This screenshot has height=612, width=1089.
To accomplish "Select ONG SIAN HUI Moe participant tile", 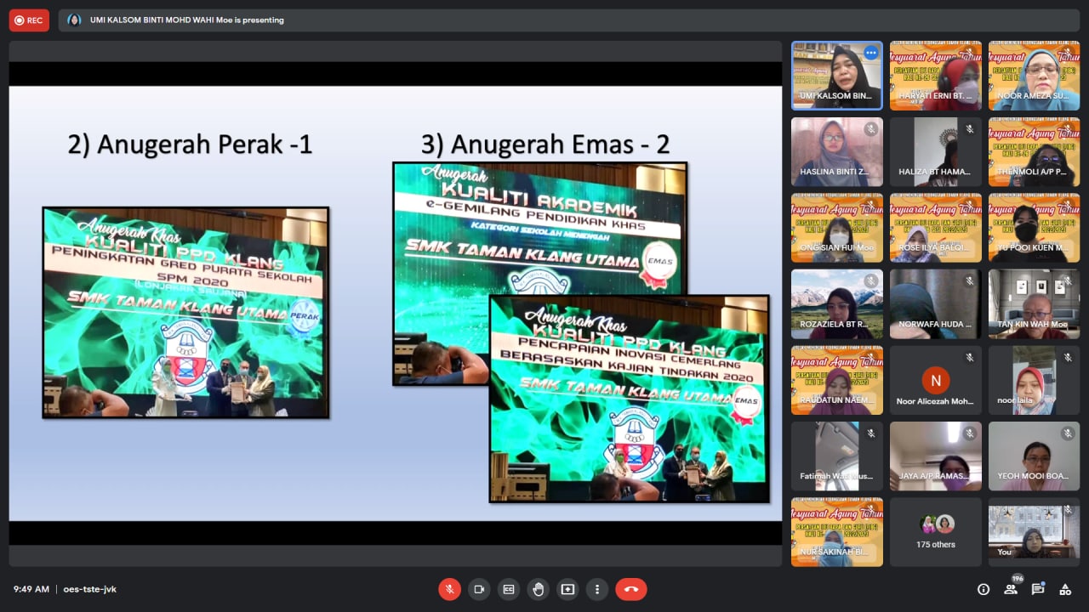I will (x=837, y=228).
